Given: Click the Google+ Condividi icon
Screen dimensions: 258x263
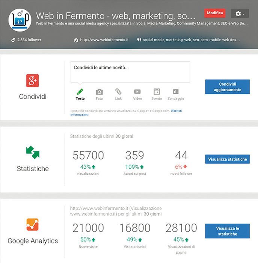Looking at the screenshot, I should pos(33,81).
